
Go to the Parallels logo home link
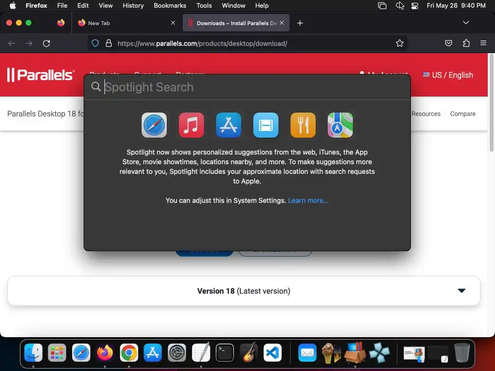click(x=41, y=75)
